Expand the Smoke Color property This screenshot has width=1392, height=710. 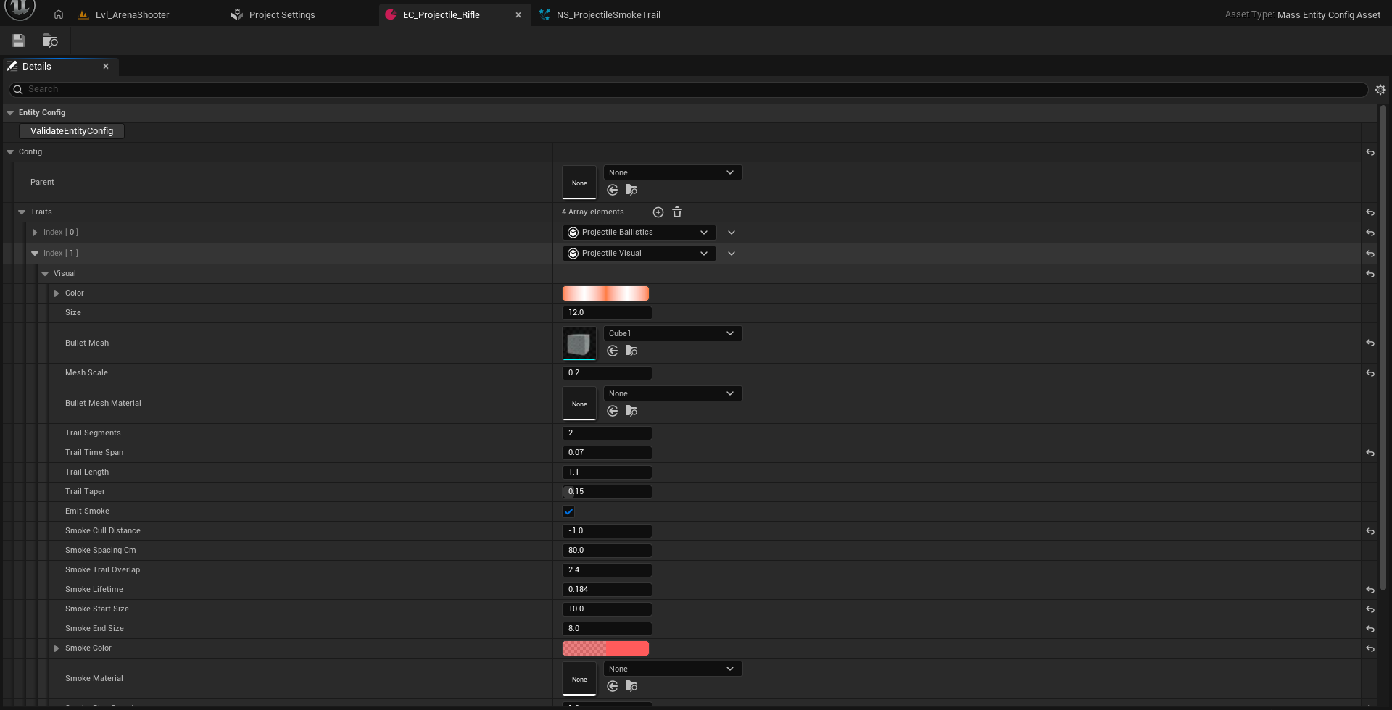pyautogui.click(x=57, y=648)
